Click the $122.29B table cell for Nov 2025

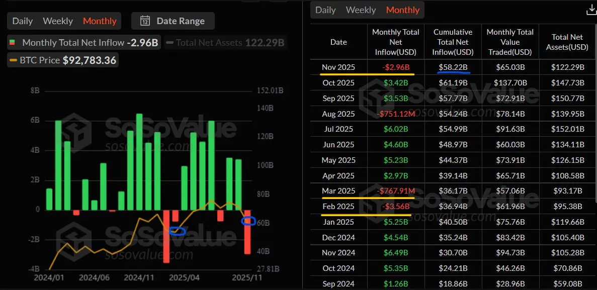click(x=567, y=67)
